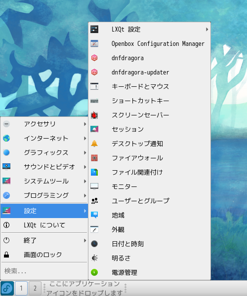This screenshot has height=296, width=247.
Task: Open 電源管理 power settings
Action: 149,272
